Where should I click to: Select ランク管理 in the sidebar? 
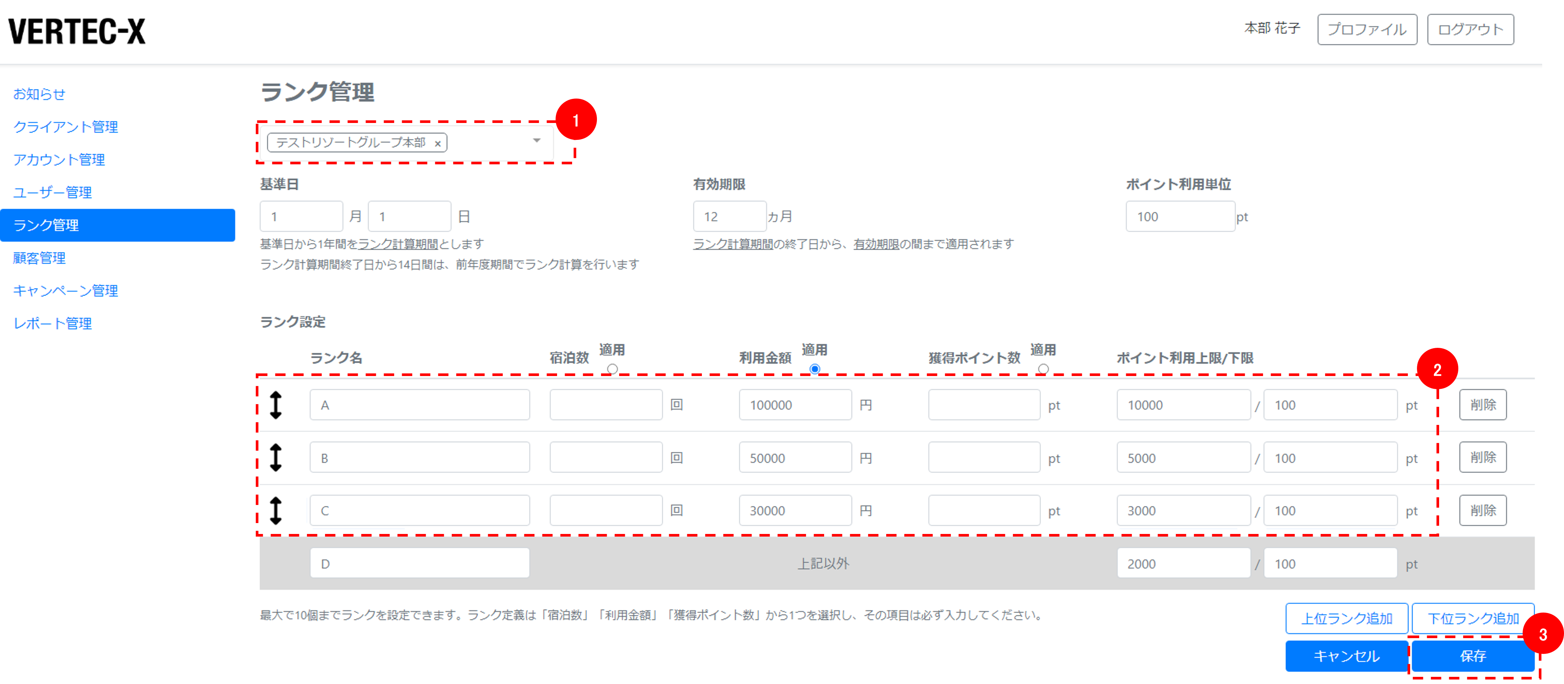(x=117, y=225)
